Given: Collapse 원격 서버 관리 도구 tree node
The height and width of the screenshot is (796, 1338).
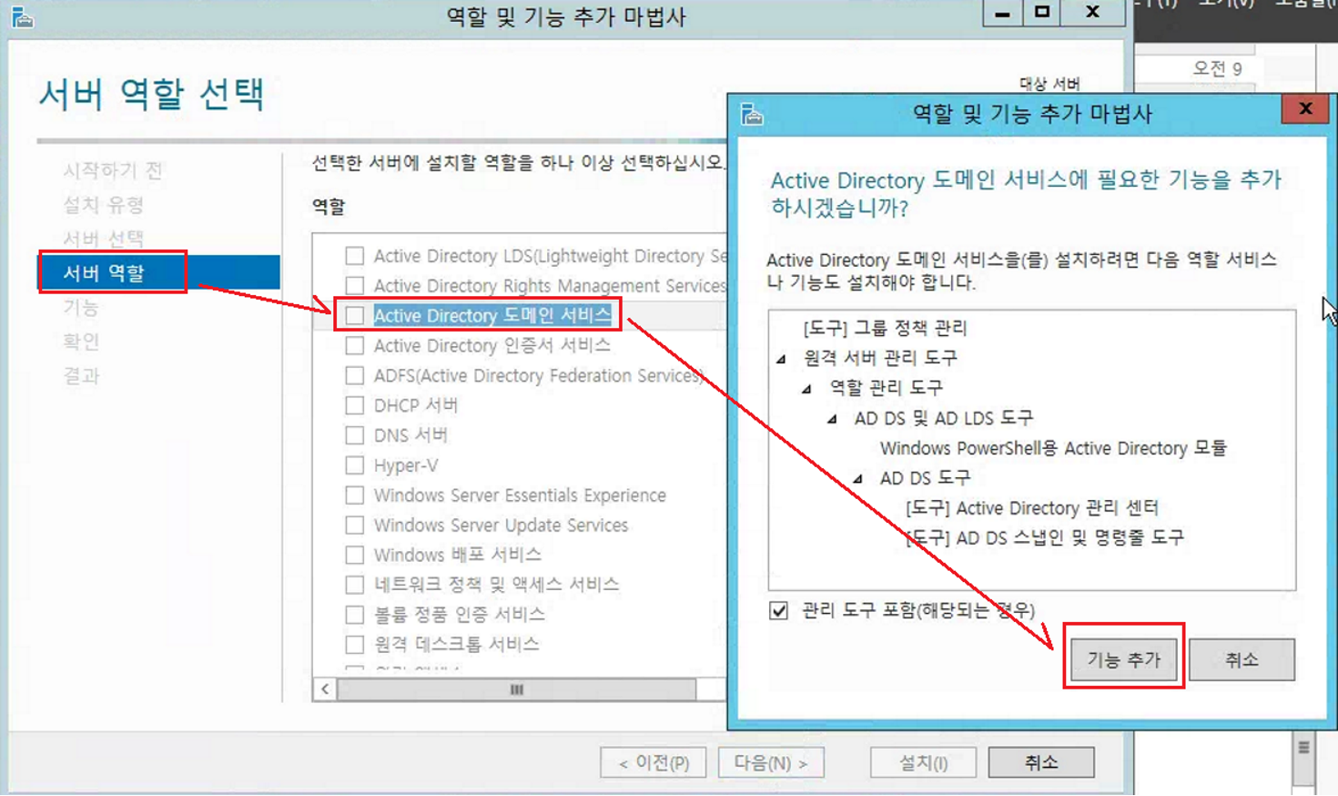Looking at the screenshot, I should 781,359.
